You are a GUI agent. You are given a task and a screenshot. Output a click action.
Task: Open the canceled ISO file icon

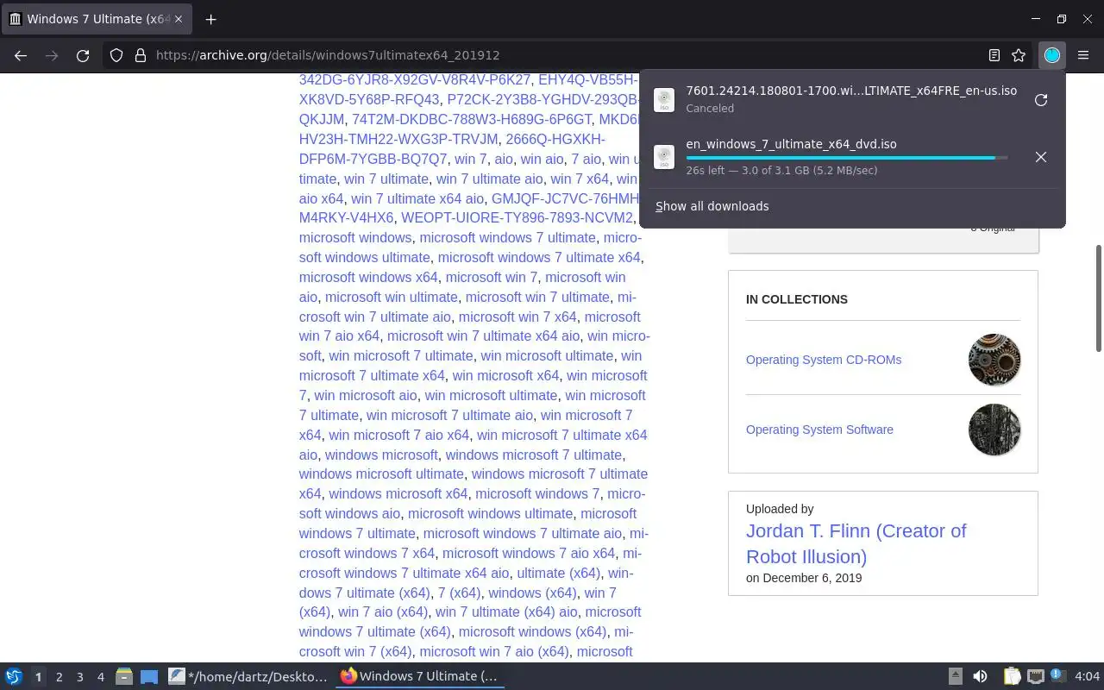click(x=664, y=100)
